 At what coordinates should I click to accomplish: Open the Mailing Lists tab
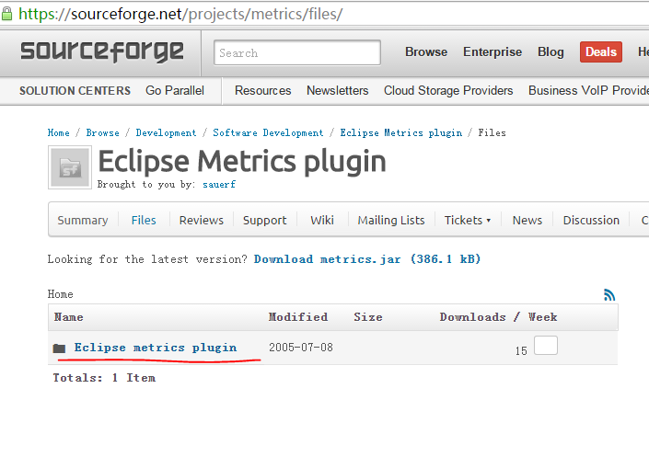tap(391, 221)
